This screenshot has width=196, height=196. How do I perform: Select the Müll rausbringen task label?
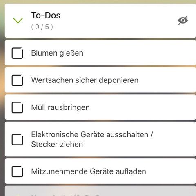coord(60,107)
